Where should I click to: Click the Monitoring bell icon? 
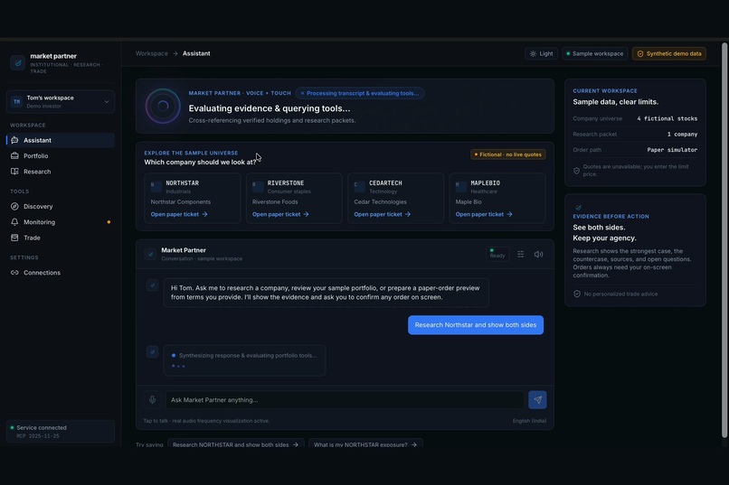[14, 222]
